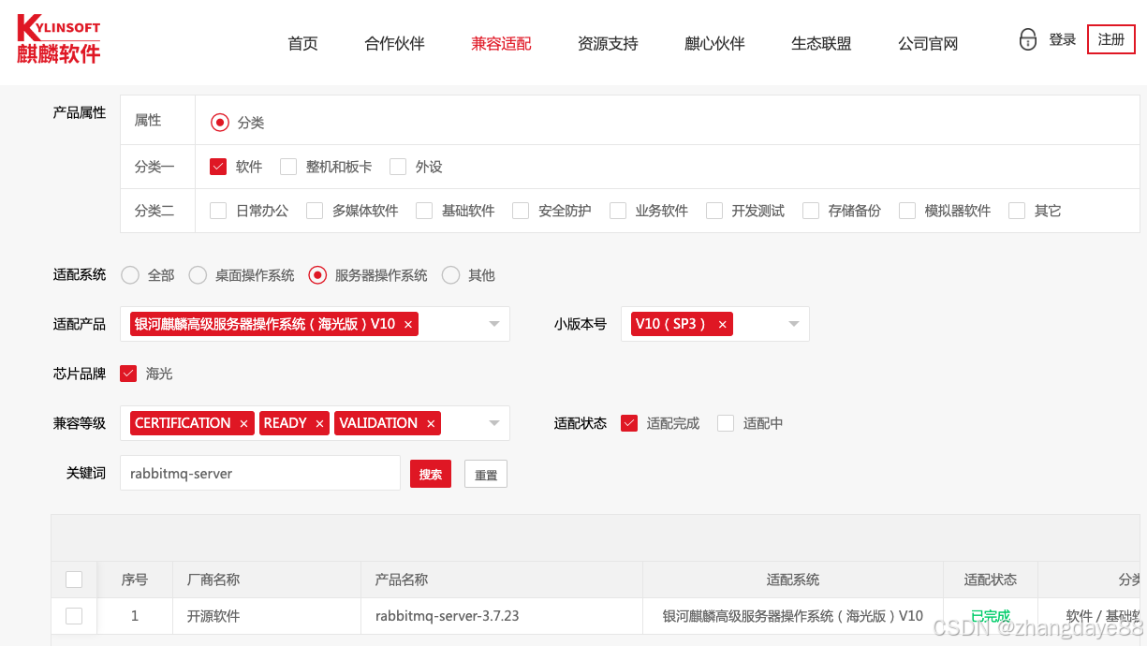The height and width of the screenshot is (646, 1147).
Task: Expand the 小版本号 dropdown arrow
Action: (794, 324)
